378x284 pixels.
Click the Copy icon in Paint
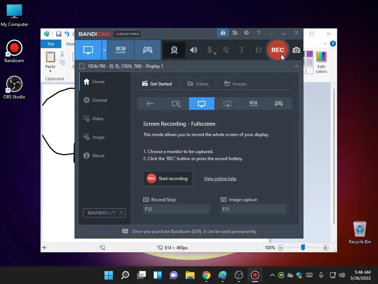pyautogui.click(x=62, y=62)
